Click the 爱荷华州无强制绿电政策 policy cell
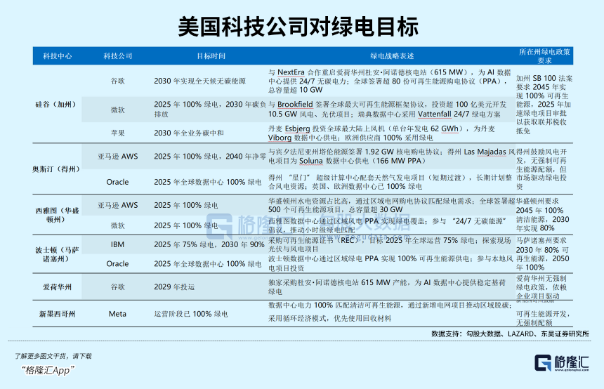This screenshot has width=604, height=389. pyautogui.click(x=541, y=287)
